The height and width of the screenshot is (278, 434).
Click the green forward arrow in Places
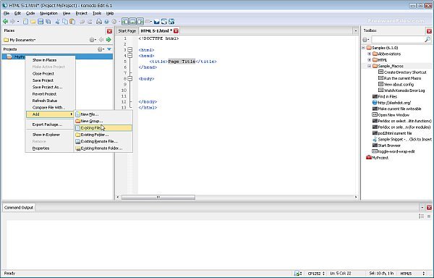coord(109,40)
